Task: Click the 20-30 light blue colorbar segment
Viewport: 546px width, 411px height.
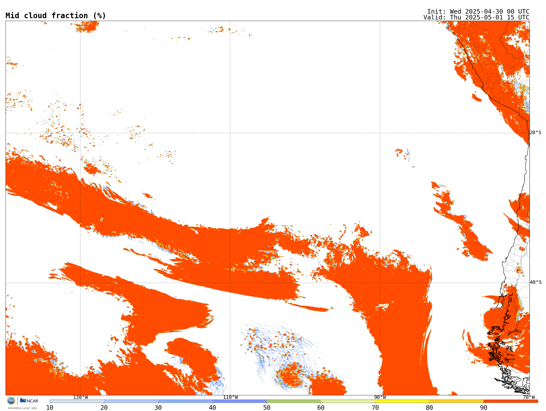Action: [x=131, y=401]
